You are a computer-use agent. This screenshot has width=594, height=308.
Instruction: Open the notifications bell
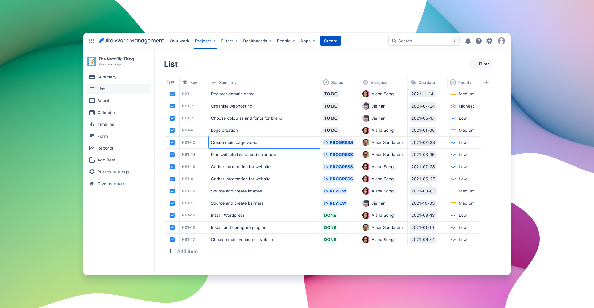[x=468, y=41]
